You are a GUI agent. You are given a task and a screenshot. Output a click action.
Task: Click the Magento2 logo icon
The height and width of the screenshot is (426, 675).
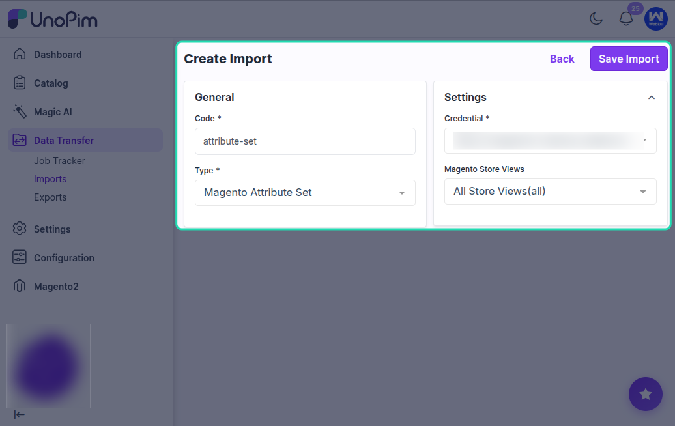click(20, 286)
